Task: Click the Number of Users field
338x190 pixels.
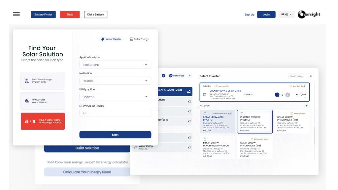Action: (115, 113)
